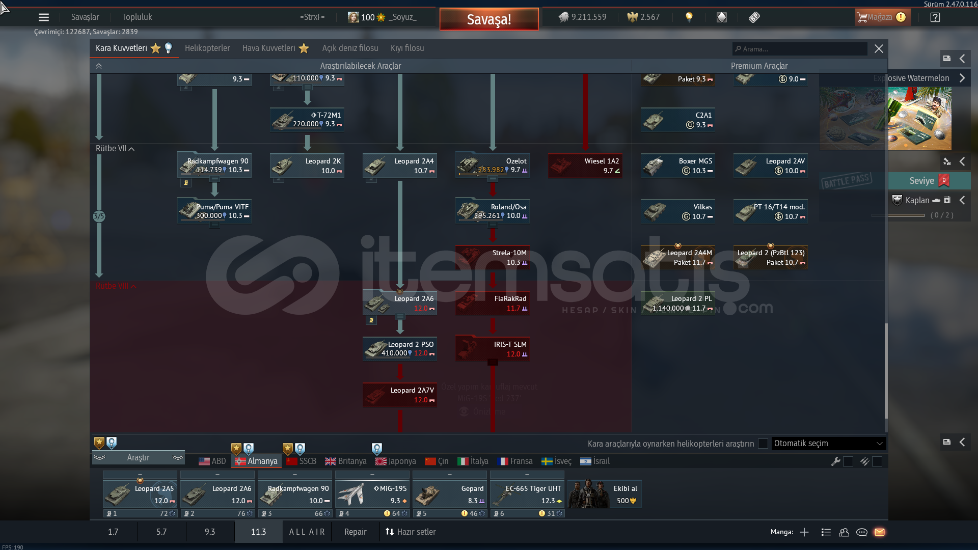978x550 pixels.
Task: Open the orange mail envelope icon
Action: [x=880, y=532]
